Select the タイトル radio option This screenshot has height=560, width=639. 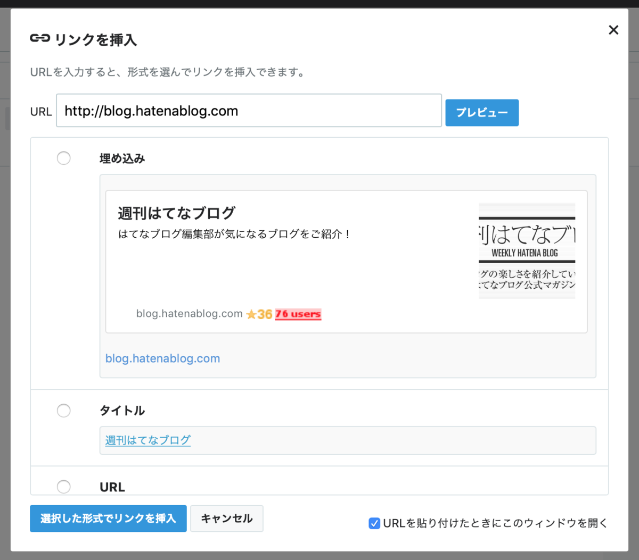point(64,411)
